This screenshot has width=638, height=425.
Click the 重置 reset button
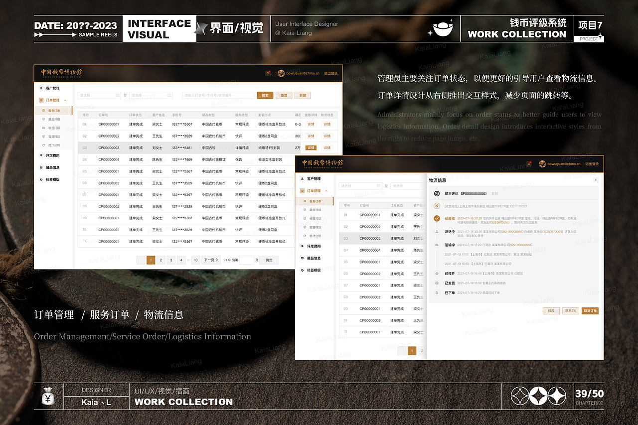point(284,95)
